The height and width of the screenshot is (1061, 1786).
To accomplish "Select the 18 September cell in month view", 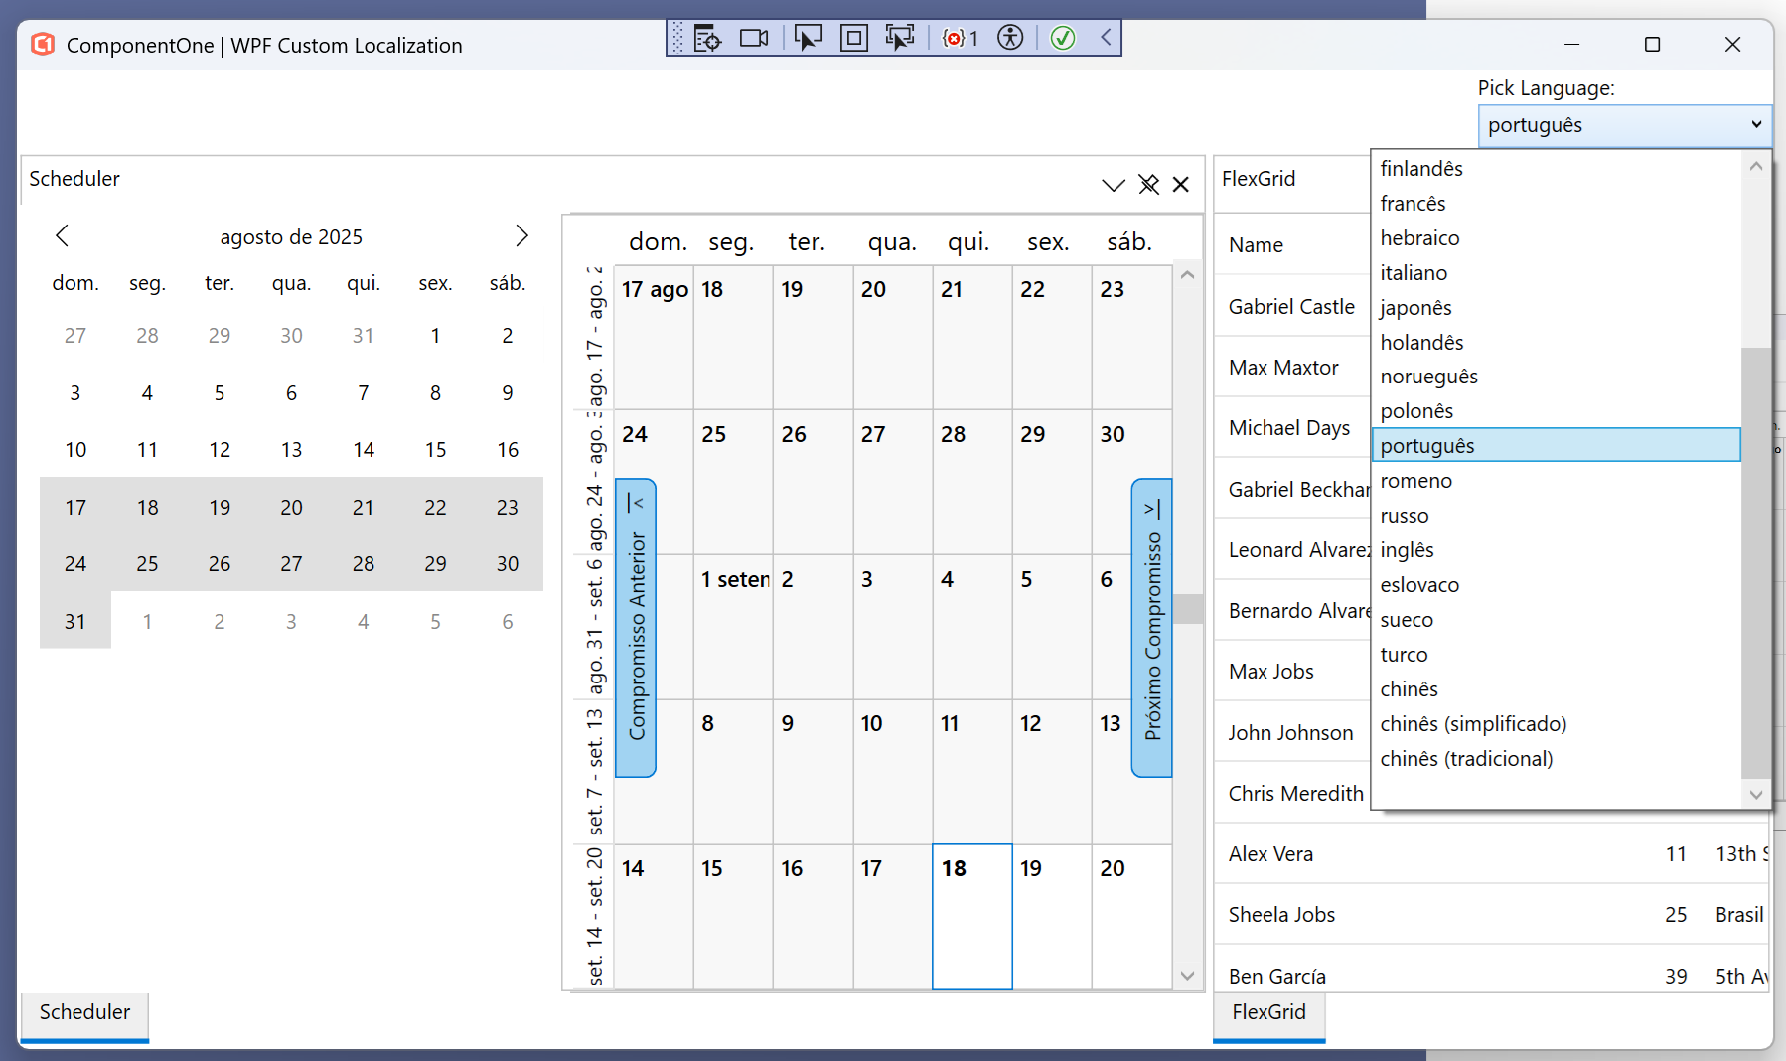I will click(x=972, y=917).
